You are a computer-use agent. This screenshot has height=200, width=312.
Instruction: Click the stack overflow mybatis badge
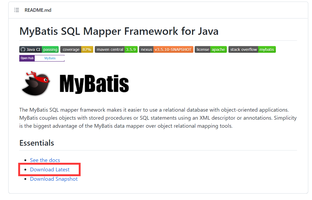tap(252, 49)
